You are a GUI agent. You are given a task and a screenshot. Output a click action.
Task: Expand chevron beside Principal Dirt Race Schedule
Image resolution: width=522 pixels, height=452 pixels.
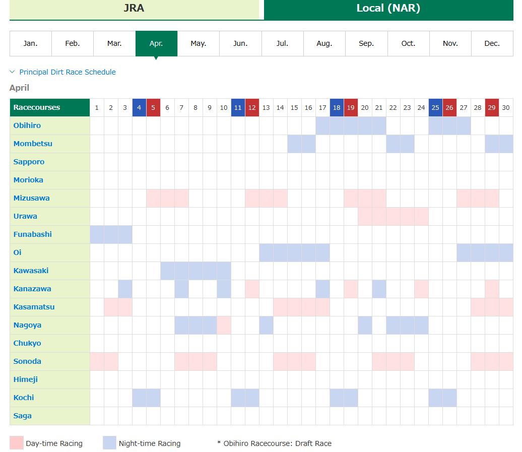pos(12,72)
